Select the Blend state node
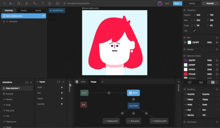 click(133, 93)
